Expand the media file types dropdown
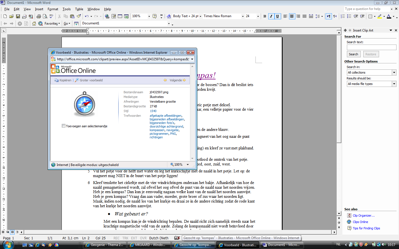Image resolution: width=399 pixels, height=249 pixels. pos(394,84)
